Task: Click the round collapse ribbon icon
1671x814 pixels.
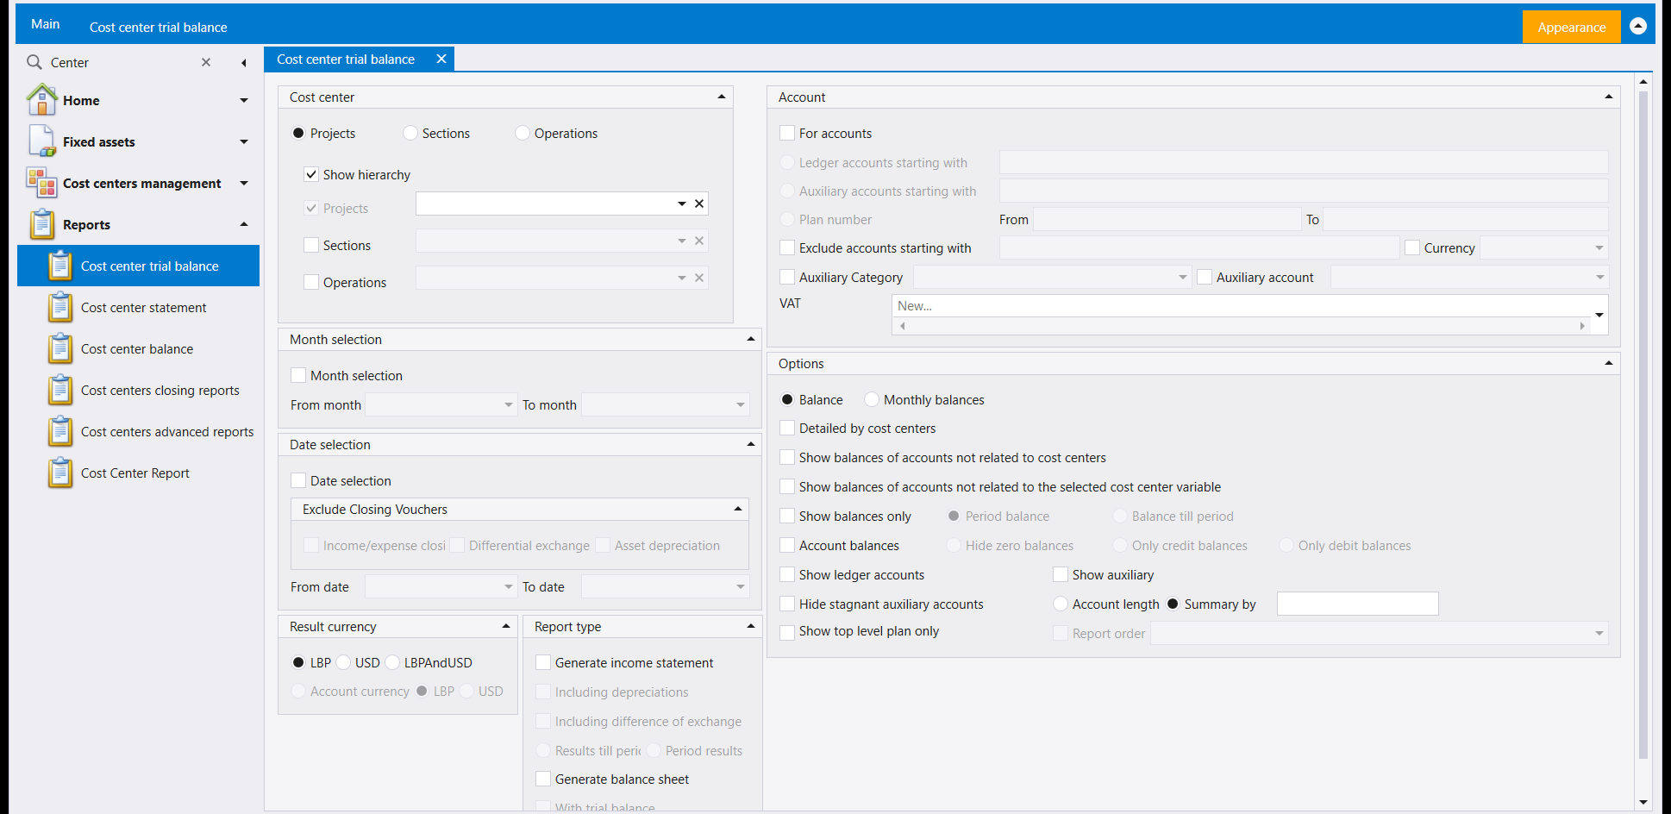Action: point(1638,26)
